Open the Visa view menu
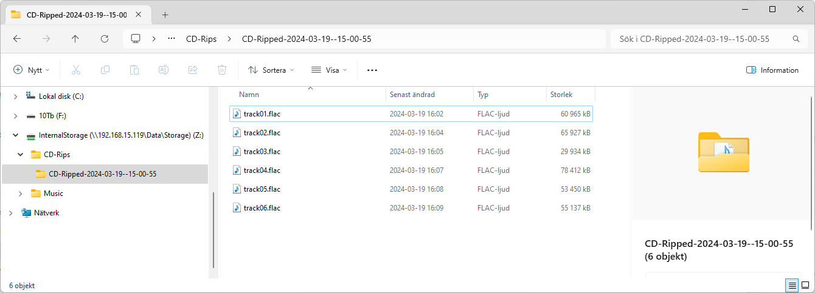815x293 pixels. click(x=329, y=70)
